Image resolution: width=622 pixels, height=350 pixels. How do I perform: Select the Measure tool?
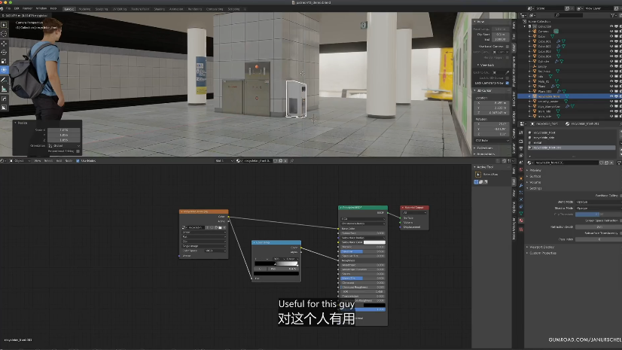tap(4, 89)
